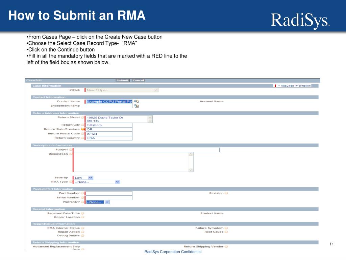Click help icon beside Subject
The height and width of the screenshot is (260, 346).
[71, 150]
